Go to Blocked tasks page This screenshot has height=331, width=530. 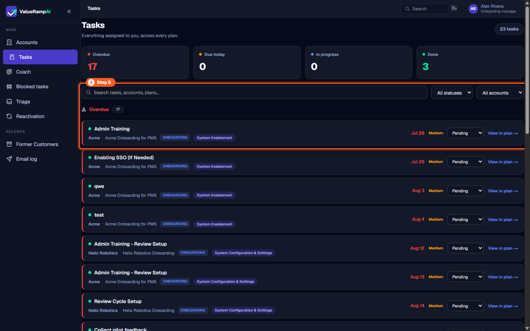(x=40, y=86)
